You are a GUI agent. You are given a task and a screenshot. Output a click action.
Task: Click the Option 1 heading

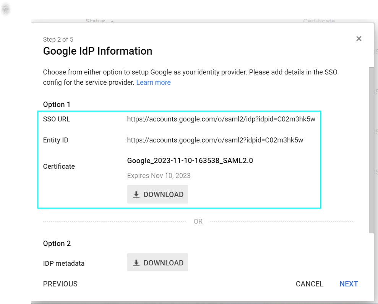pyautogui.click(x=57, y=104)
